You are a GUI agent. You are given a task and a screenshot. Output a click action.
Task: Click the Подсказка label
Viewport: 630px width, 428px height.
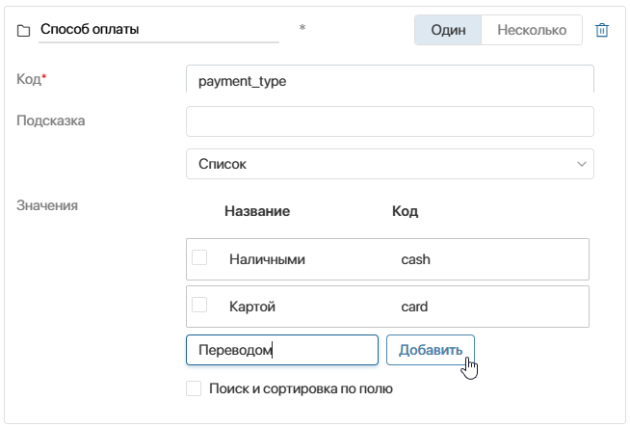[51, 120]
